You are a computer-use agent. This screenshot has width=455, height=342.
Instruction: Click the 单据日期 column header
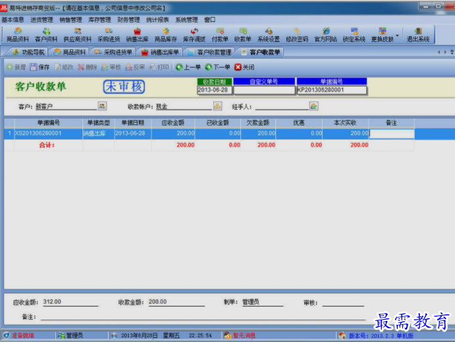[x=132, y=122]
